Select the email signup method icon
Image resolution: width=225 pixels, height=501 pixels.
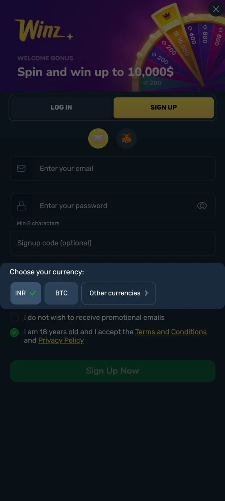point(98,138)
